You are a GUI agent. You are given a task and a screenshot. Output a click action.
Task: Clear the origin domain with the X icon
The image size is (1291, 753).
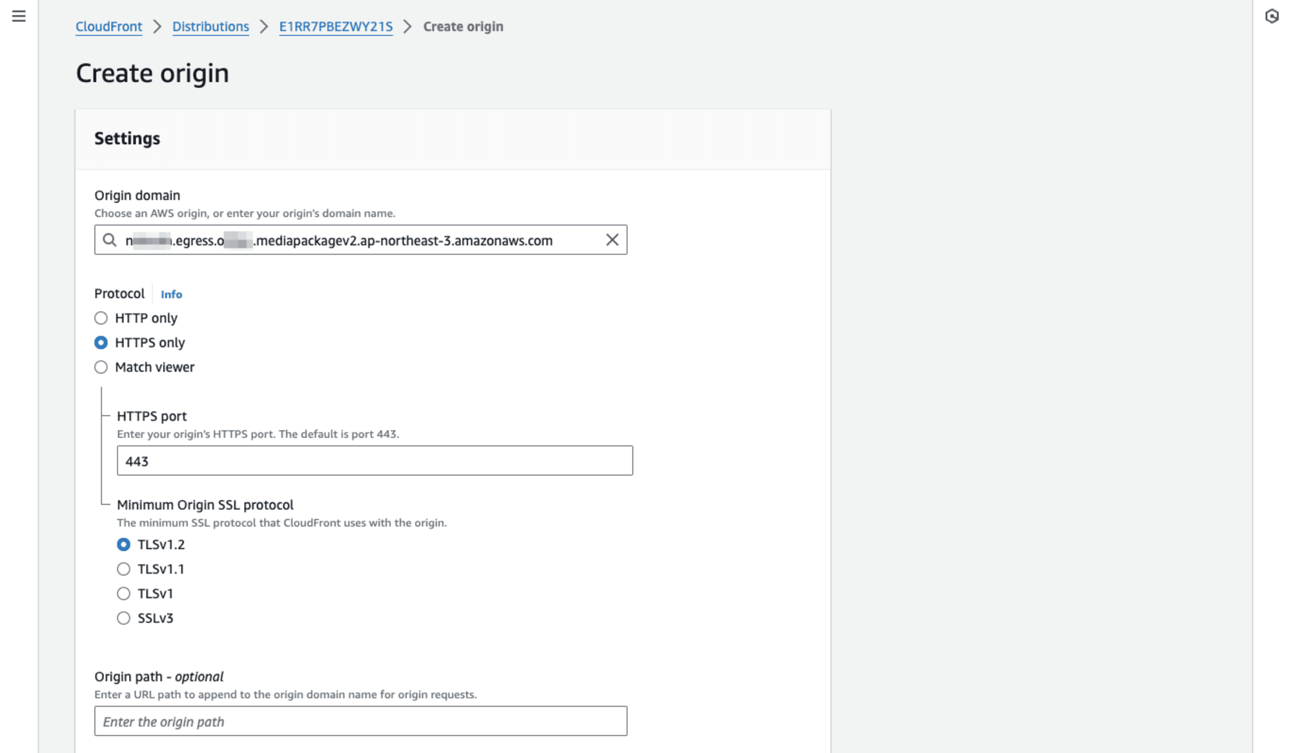coord(612,240)
